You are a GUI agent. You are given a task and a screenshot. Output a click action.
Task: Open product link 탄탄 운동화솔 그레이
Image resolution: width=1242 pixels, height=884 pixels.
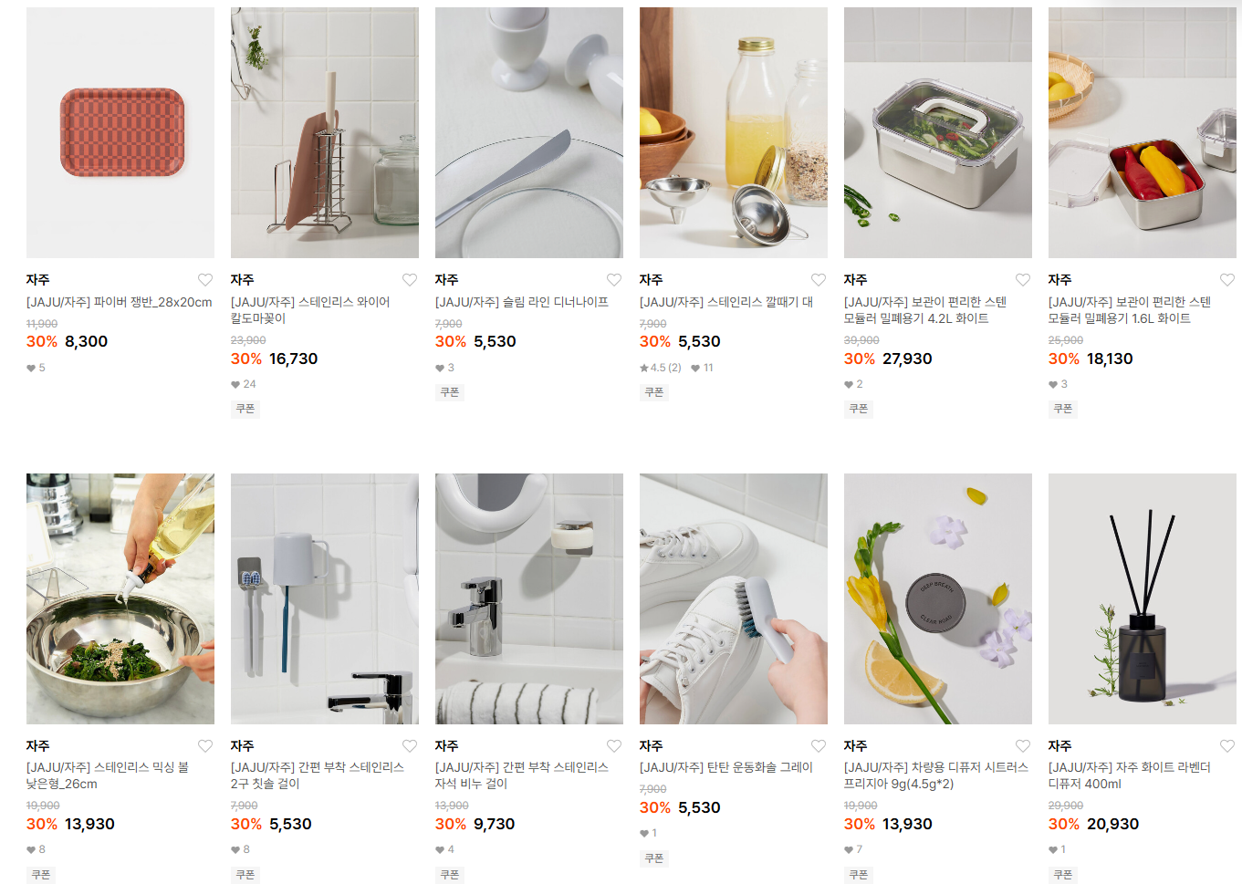click(x=726, y=768)
